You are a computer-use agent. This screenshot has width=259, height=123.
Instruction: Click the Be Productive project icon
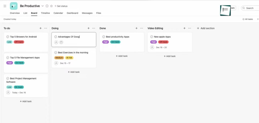[14, 6]
